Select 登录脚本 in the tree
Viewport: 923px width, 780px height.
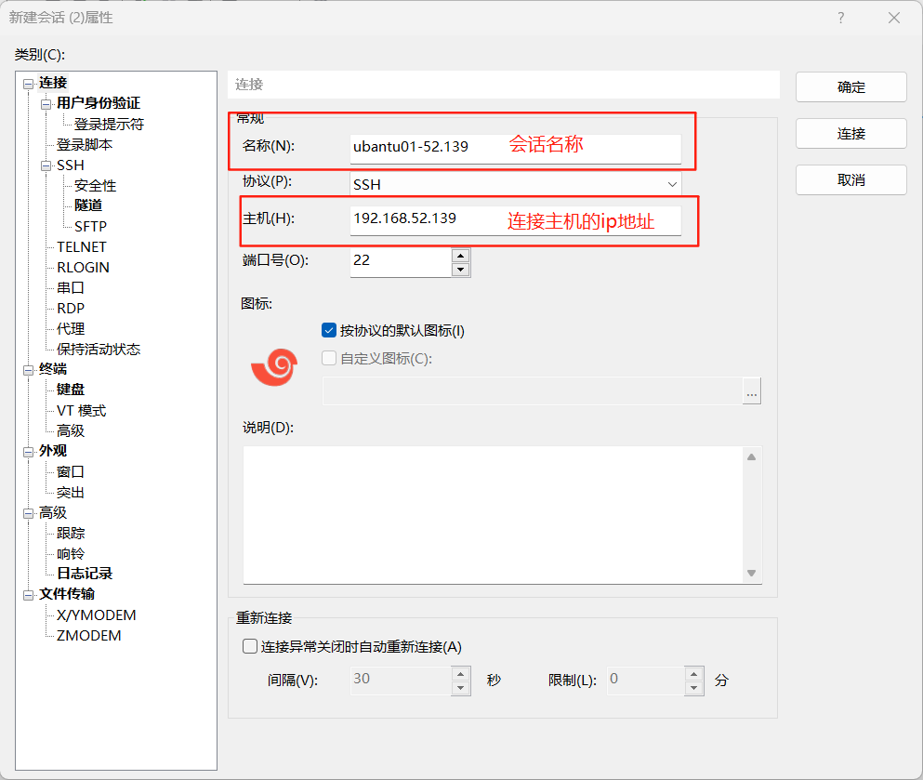pos(85,145)
